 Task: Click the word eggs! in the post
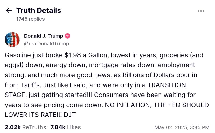[x=13, y=65]
